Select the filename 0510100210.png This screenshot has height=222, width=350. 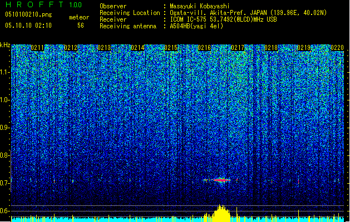point(28,14)
